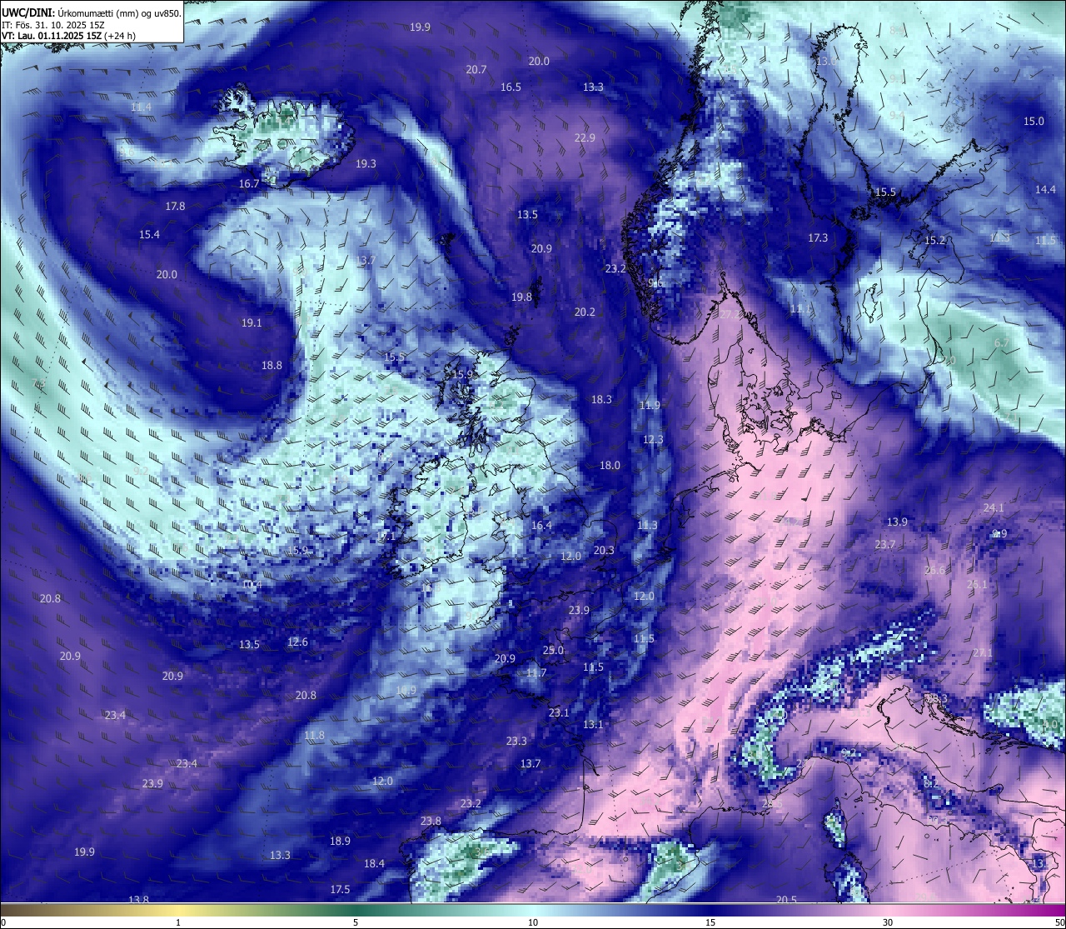1066x929 pixels.
Task: Click the value 16.7 below Iceland
Action: click(249, 183)
